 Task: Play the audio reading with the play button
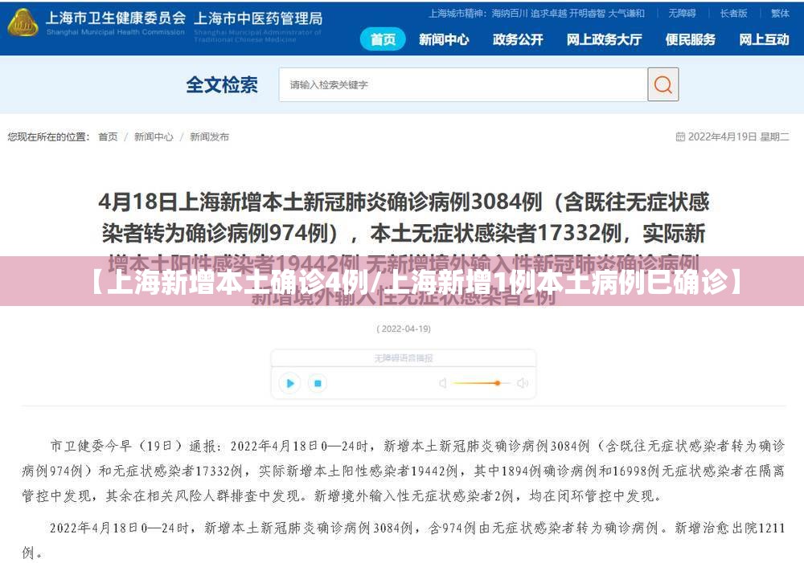click(289, 383)
